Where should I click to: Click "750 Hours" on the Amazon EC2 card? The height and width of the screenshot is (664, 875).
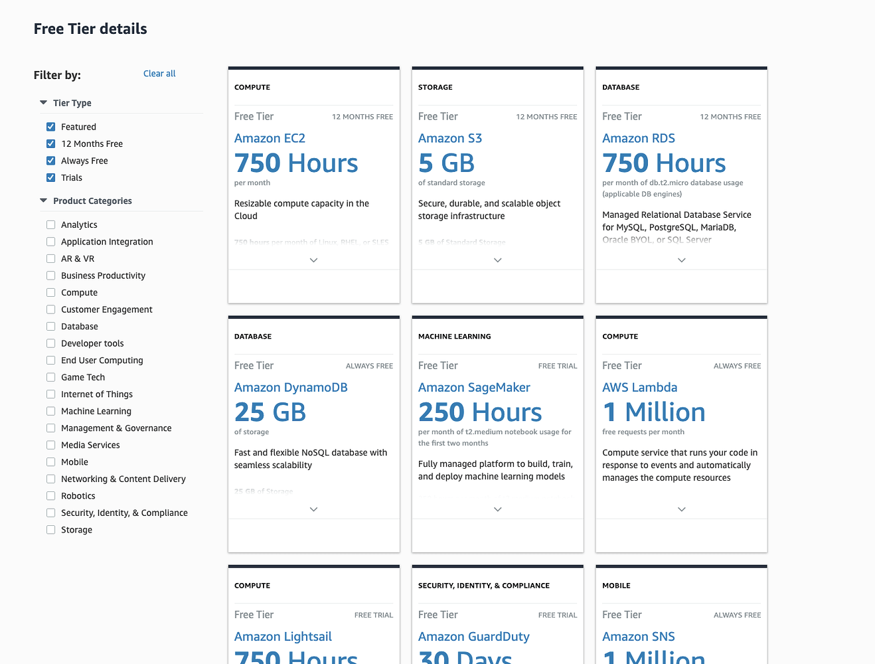pyautogui.click(x=296, y=163)
